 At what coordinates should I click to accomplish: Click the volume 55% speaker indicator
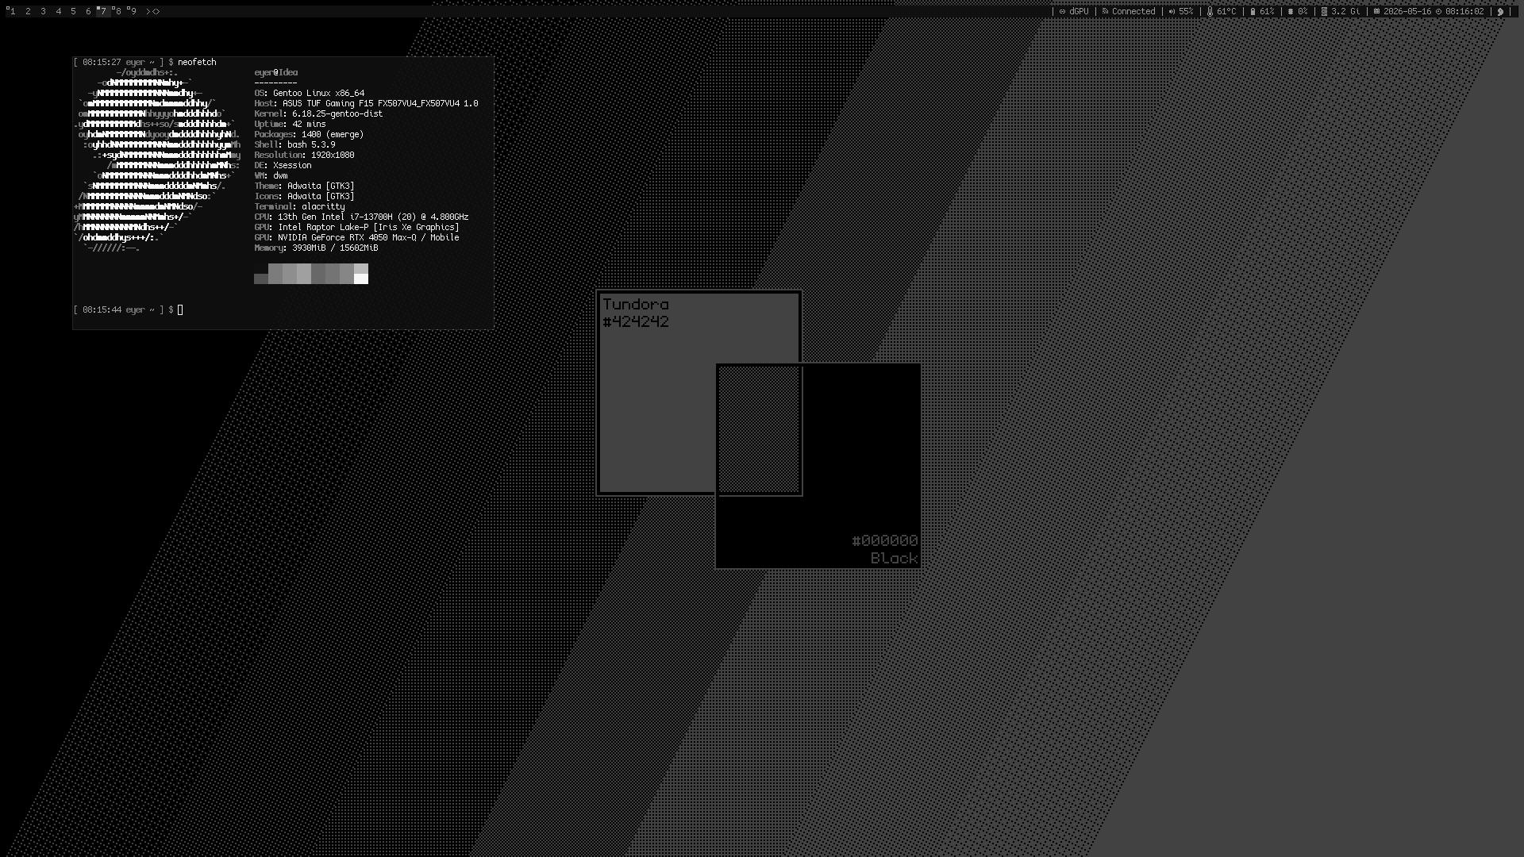tap(1180, 11)
